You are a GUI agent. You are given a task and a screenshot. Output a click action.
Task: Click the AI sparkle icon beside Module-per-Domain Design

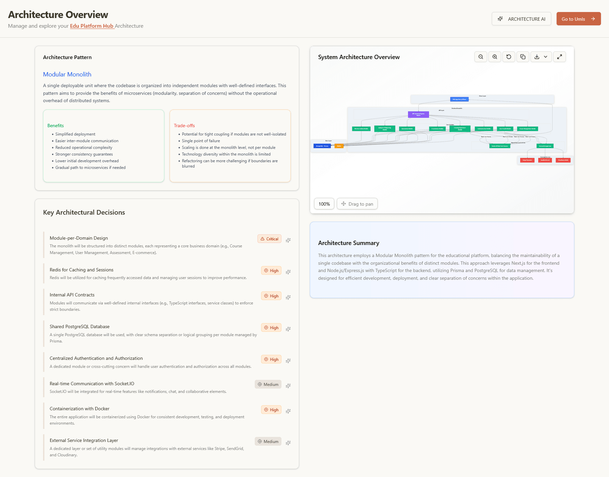pos(288,240)
